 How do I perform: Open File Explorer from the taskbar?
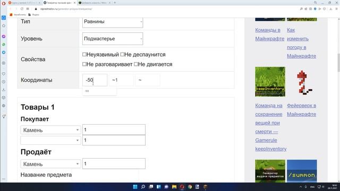174,187
